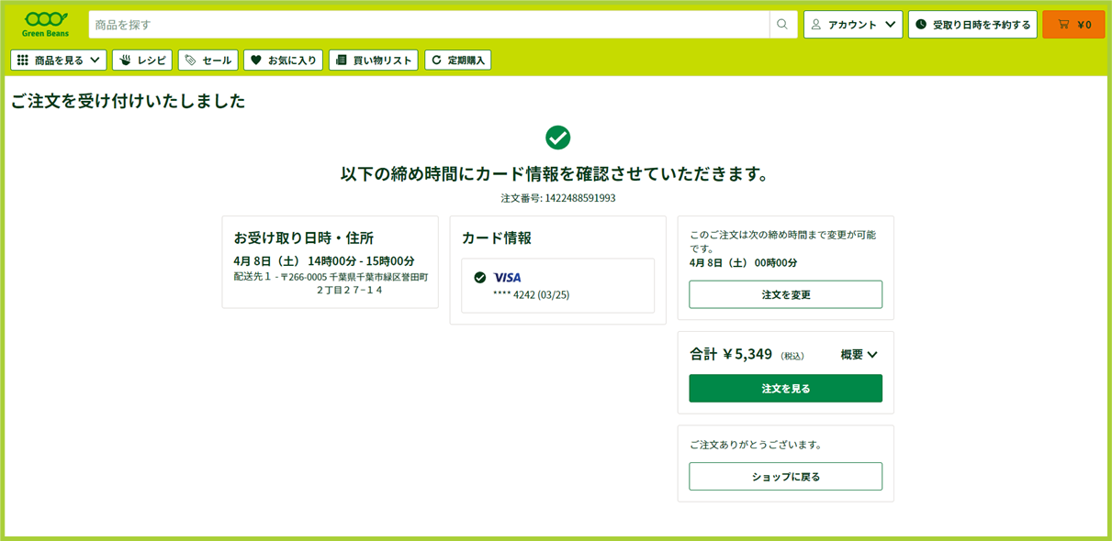Click the 商品を探す search field
The image size is (1112, 541).
pos(429,25)
